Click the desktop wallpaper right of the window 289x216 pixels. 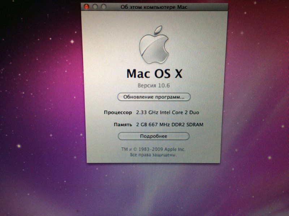(256, 90)
